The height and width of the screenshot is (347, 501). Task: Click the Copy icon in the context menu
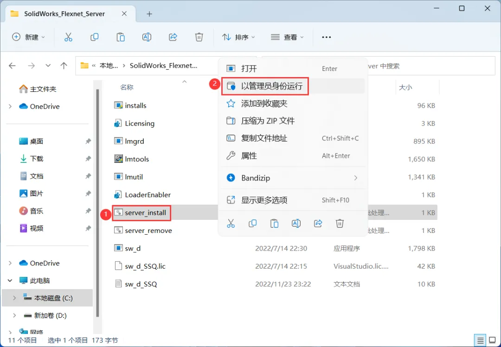(252, 223)
